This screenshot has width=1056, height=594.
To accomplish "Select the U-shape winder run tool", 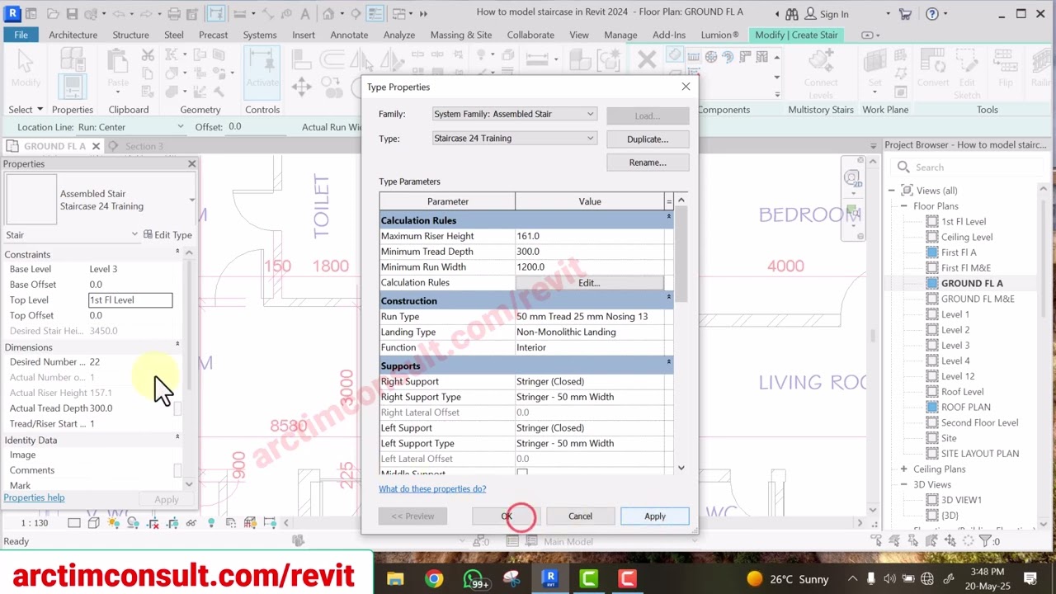I will coord(762,57).
